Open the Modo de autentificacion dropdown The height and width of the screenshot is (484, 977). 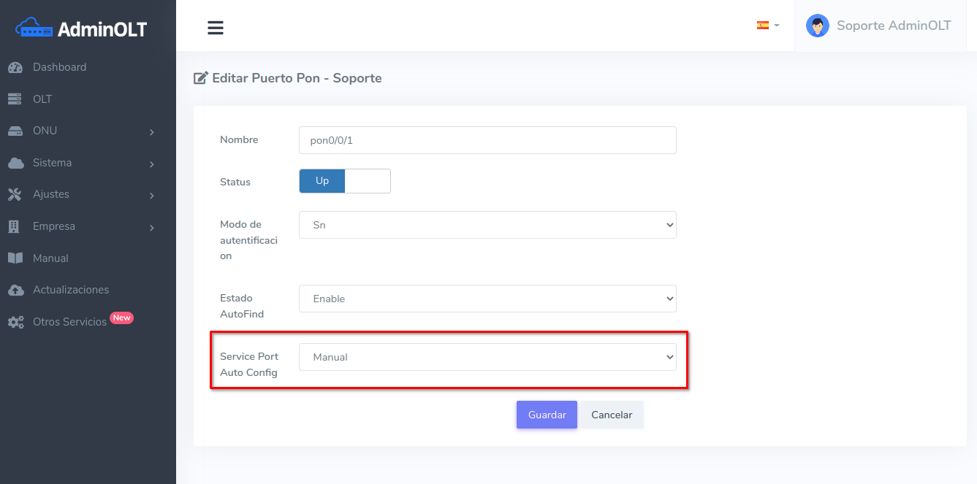point(487,225)
